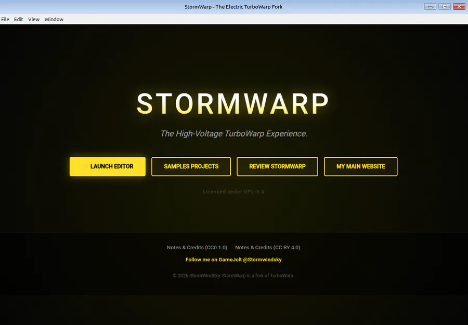Image resolution: width=468 pixels, height=325 pixels.
Task: Open the File menu
Action: [x=5, y=19]
